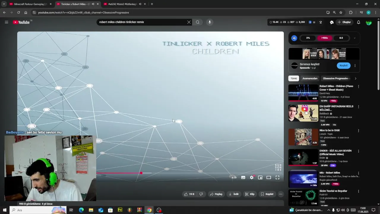This screenshot has width=380, height=214.
Task: Expand the vidIQ score panel chevron
Action: [x=354, y=38]
